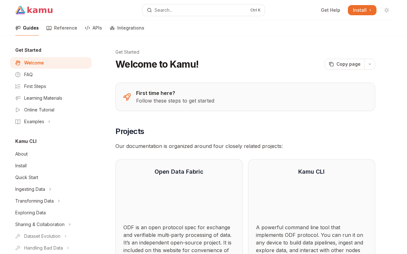407x254 pixels.
Task: Click the copy icon beside Copy page
Action: tap(331, 64)
